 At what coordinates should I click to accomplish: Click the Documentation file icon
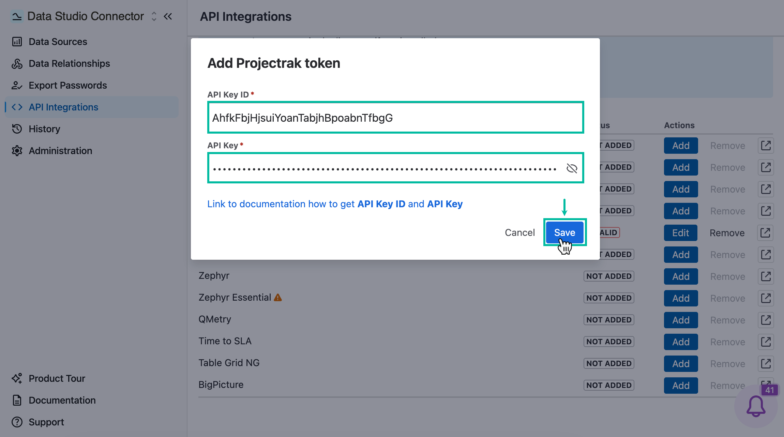click(17, 400)
